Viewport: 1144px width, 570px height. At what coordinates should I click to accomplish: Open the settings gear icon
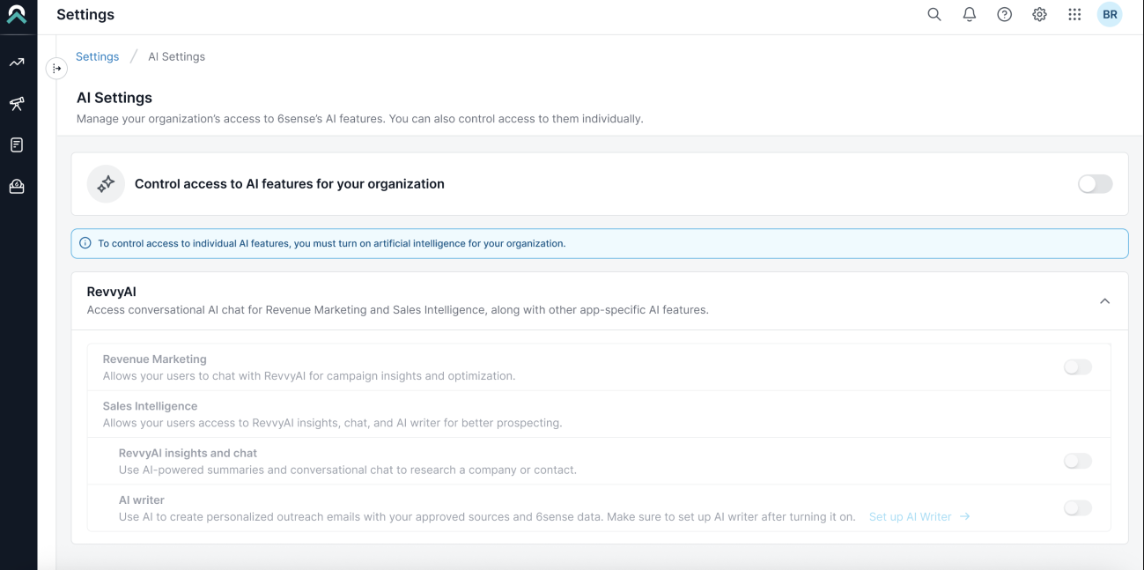[1039, 15]
